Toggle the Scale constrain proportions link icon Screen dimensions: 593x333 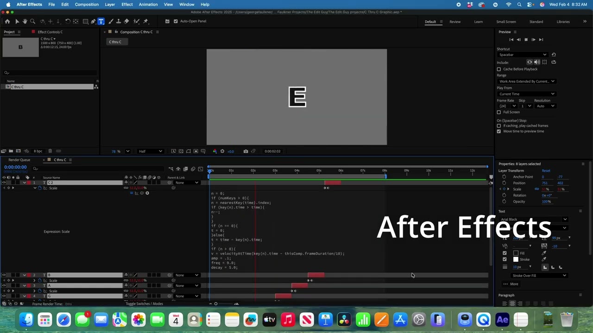pyautogui.click(x=536, y=189)
